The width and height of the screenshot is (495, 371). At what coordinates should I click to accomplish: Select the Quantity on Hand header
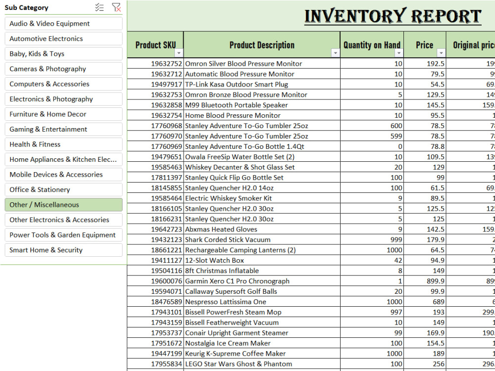[x=372, y=45]
